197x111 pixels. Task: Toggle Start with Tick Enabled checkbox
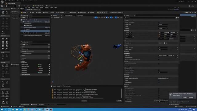[x=159, y=70]
